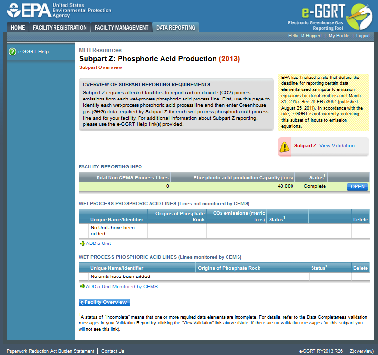The width and height of the screenshot is (378, 355).
Task: Click the OPEN button in Facility Reporting Info
Action: click(x=357, y=187)
